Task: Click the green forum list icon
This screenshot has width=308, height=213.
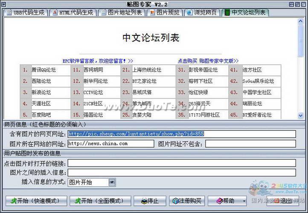Action: pyautogui.click(x=227, y=13)
